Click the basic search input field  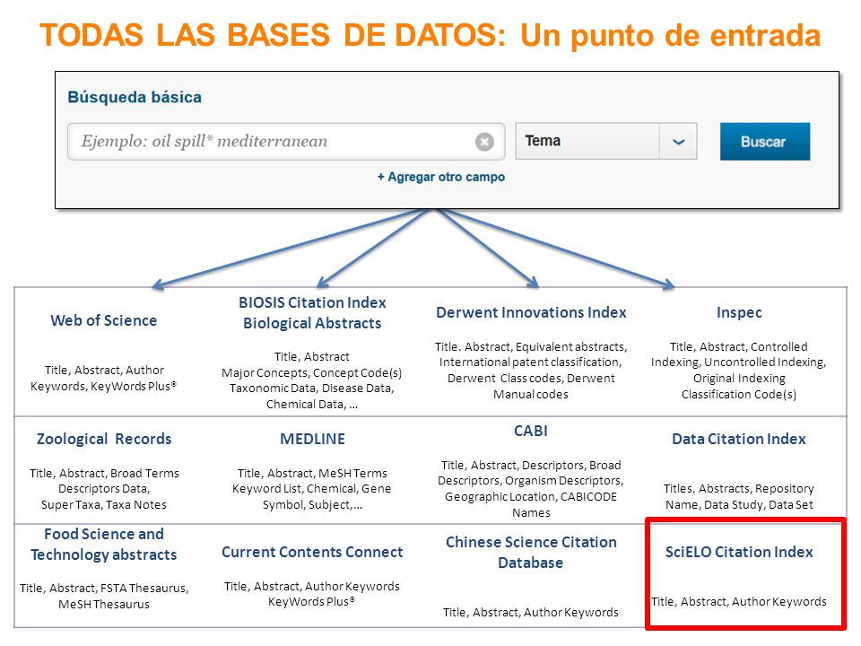pyautogui.click(x=286, y=142)
